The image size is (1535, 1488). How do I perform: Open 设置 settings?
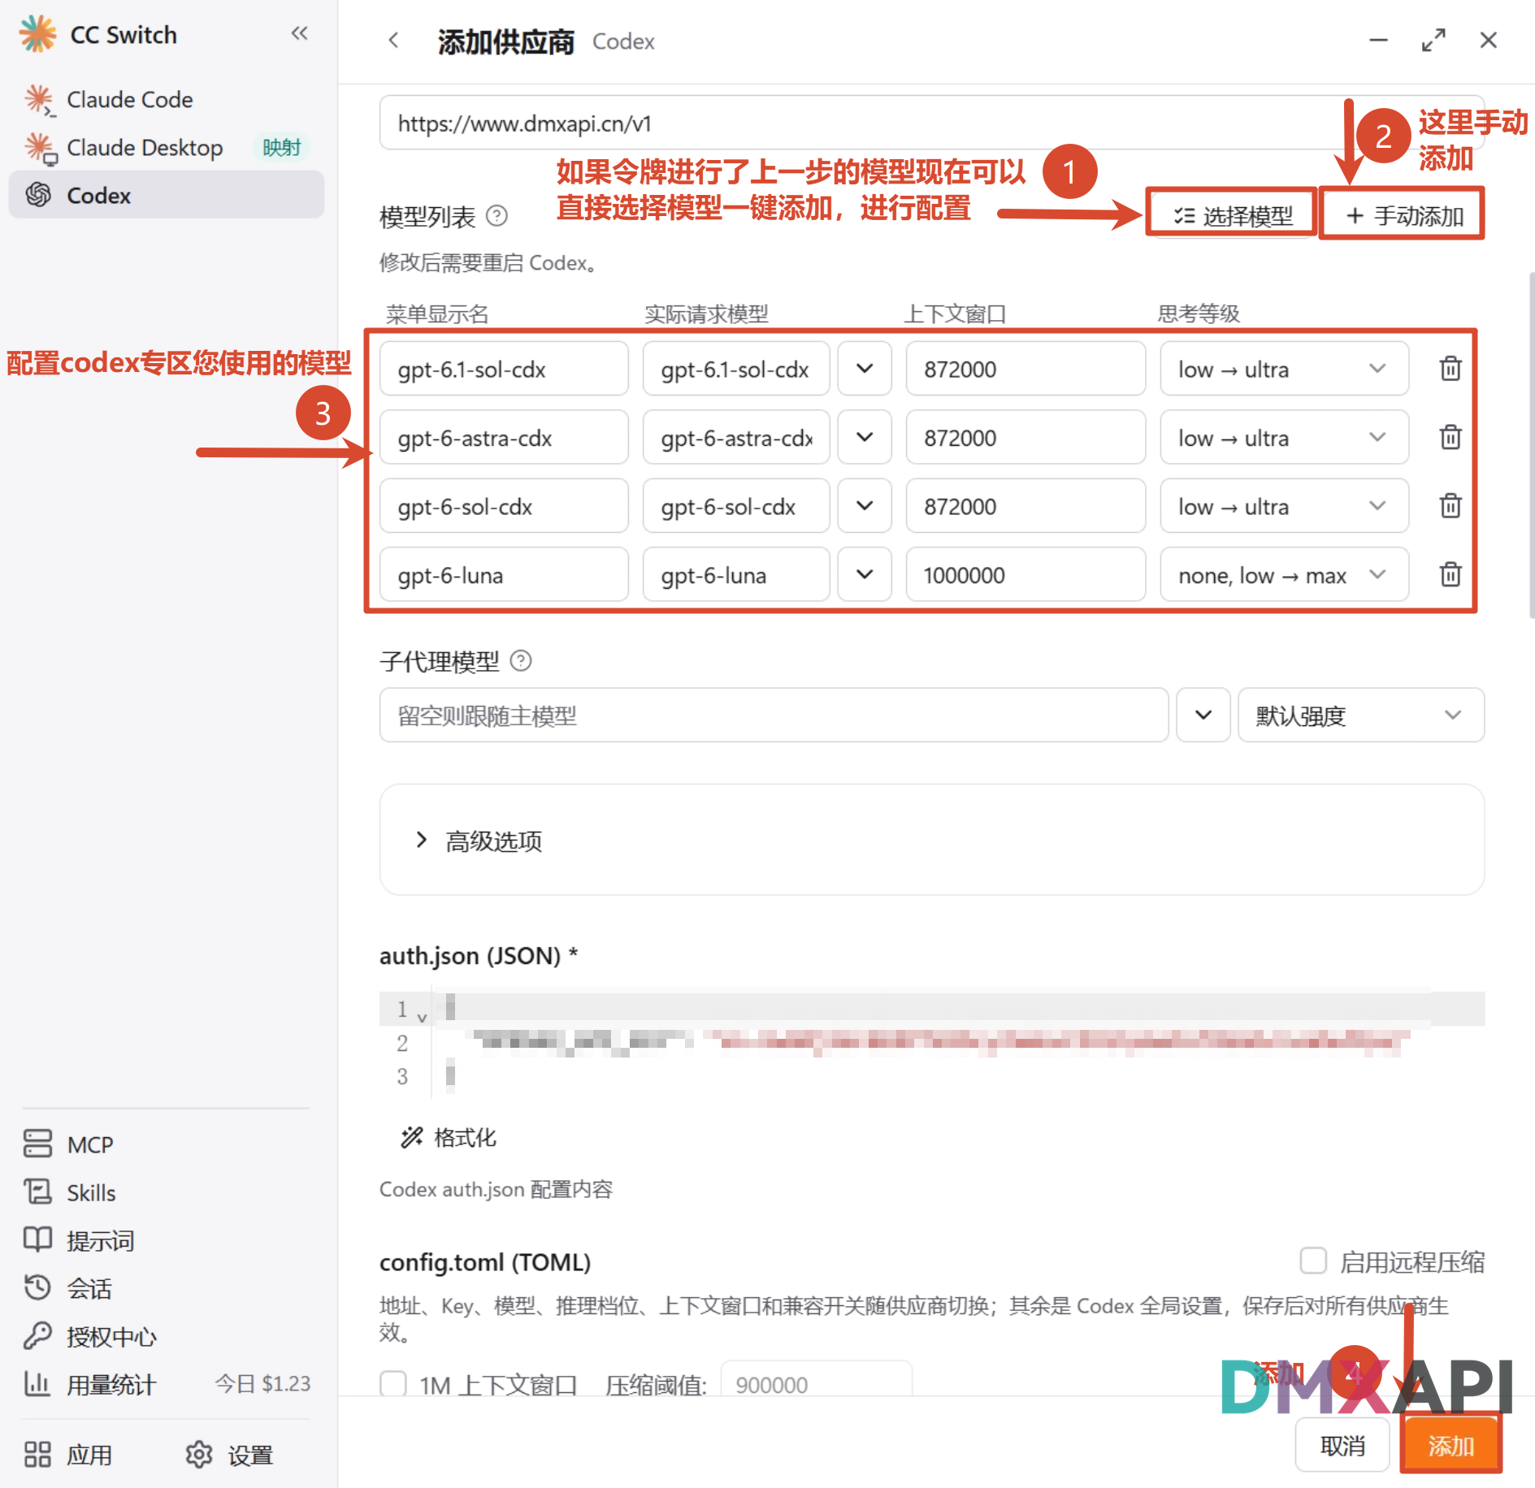[229, 1455]
